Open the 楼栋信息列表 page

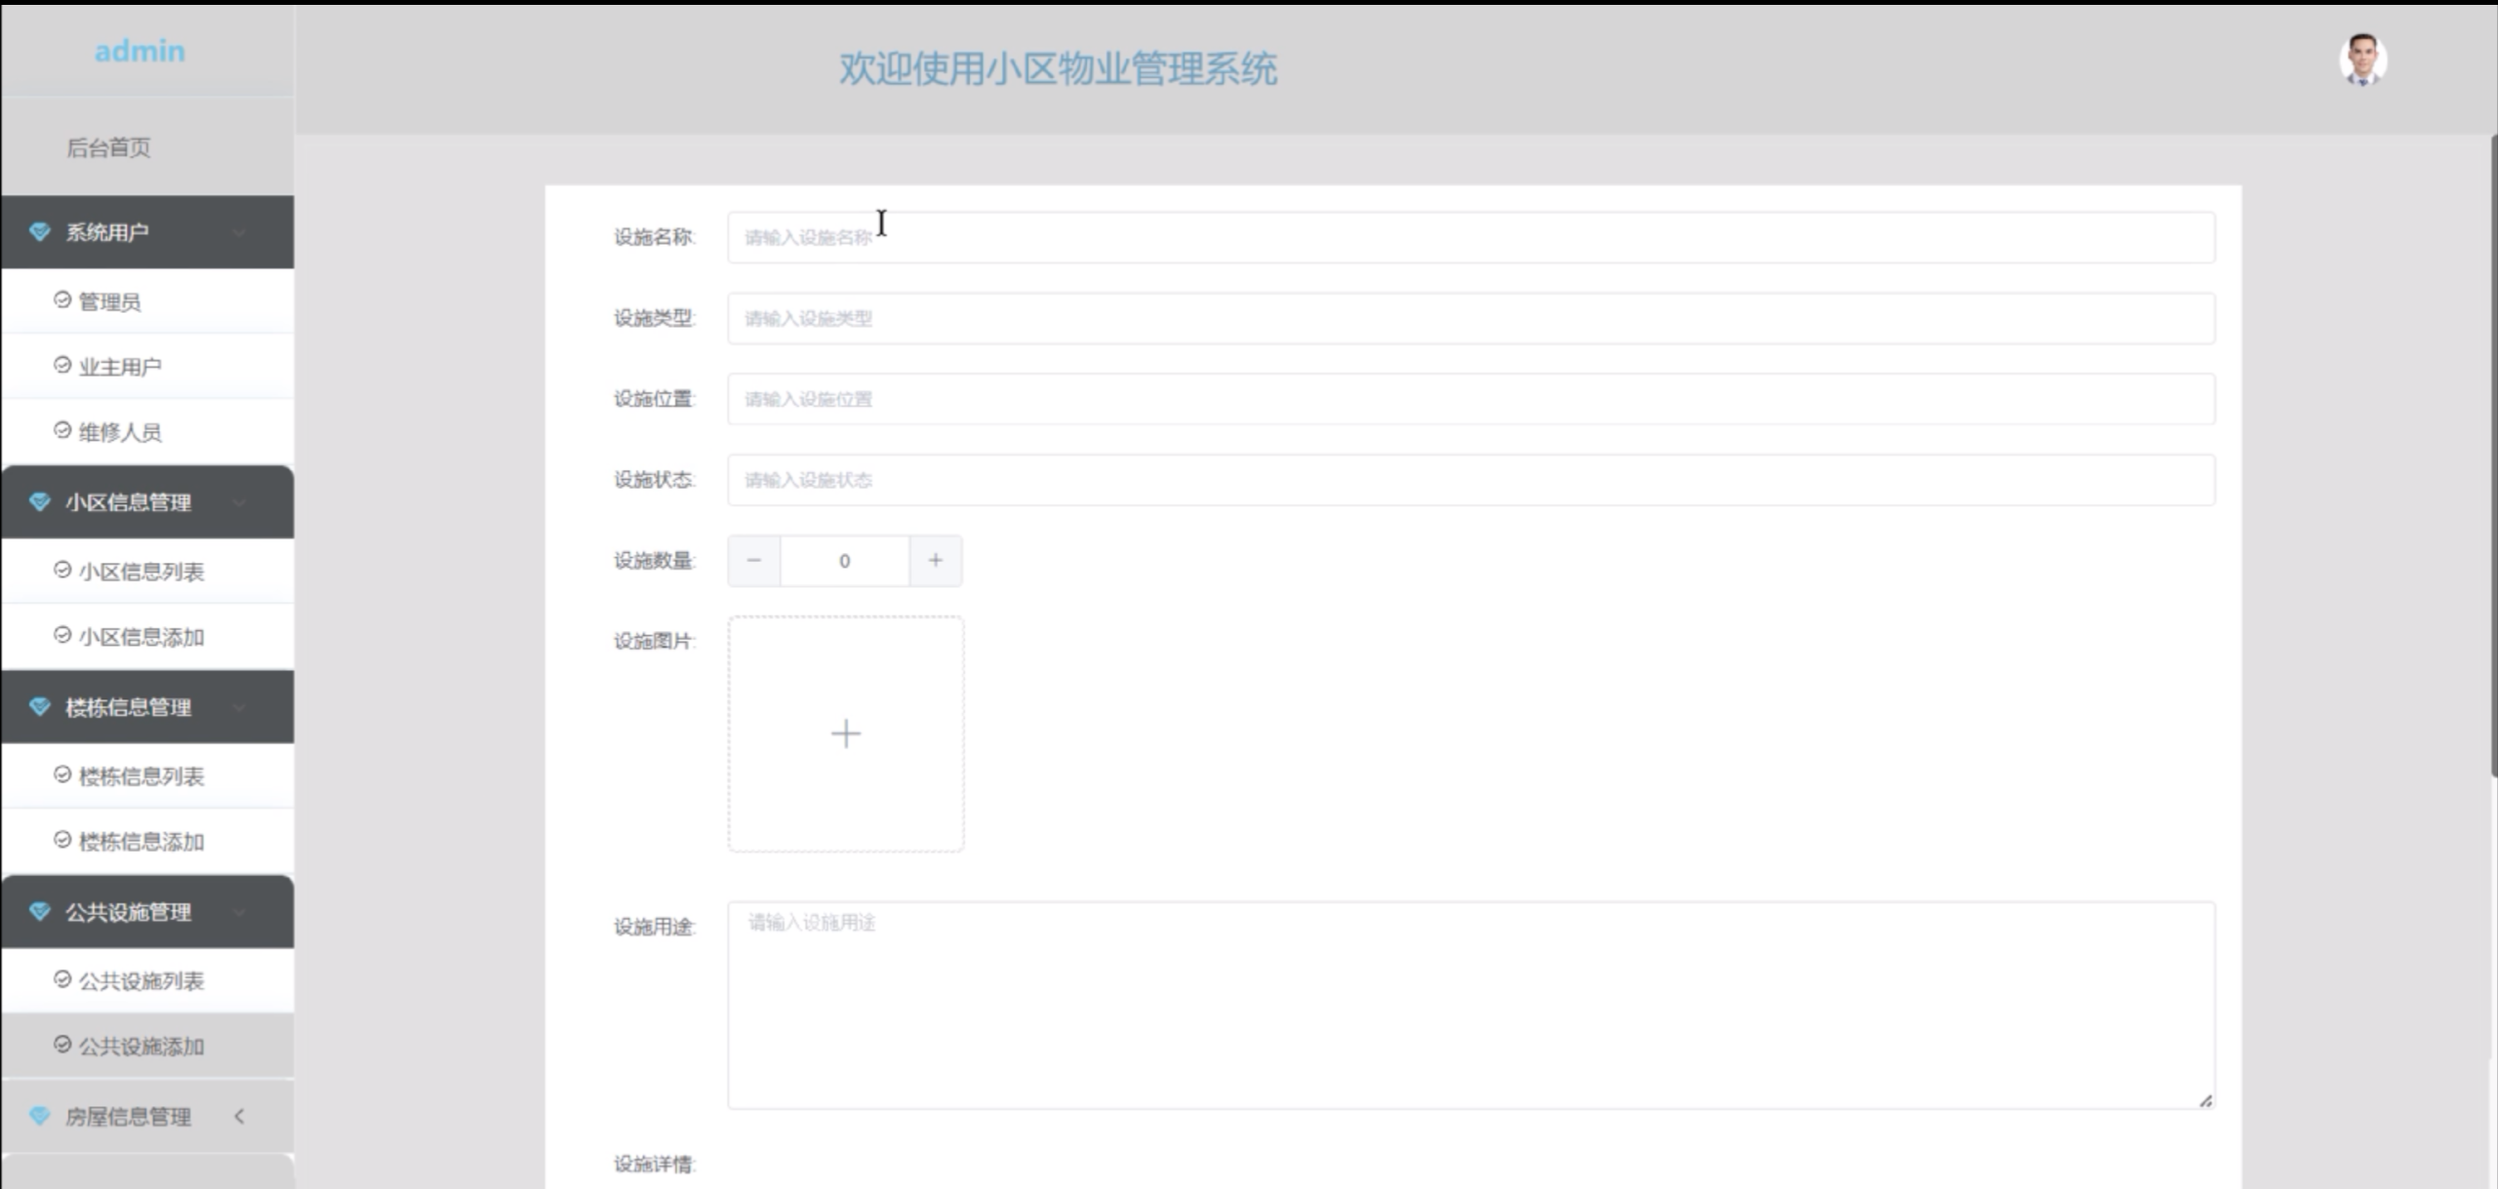pos(141,775)
